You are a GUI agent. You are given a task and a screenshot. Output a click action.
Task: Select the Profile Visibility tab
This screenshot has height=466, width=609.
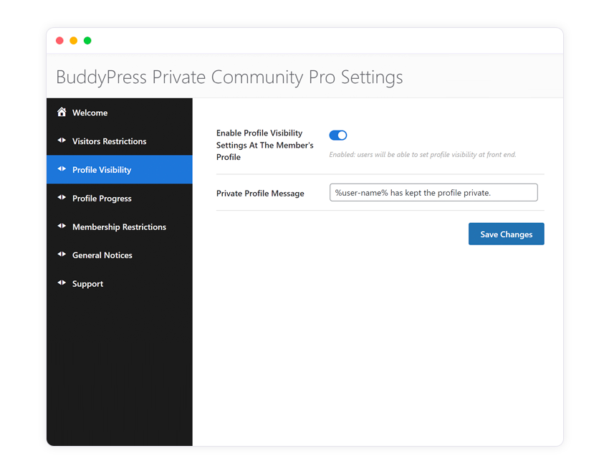point(120,169)
